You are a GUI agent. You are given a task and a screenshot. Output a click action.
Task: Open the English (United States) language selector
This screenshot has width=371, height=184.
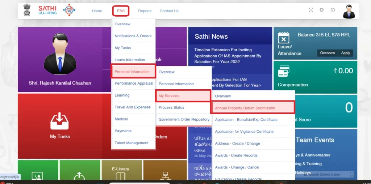[x=329, y=174]
